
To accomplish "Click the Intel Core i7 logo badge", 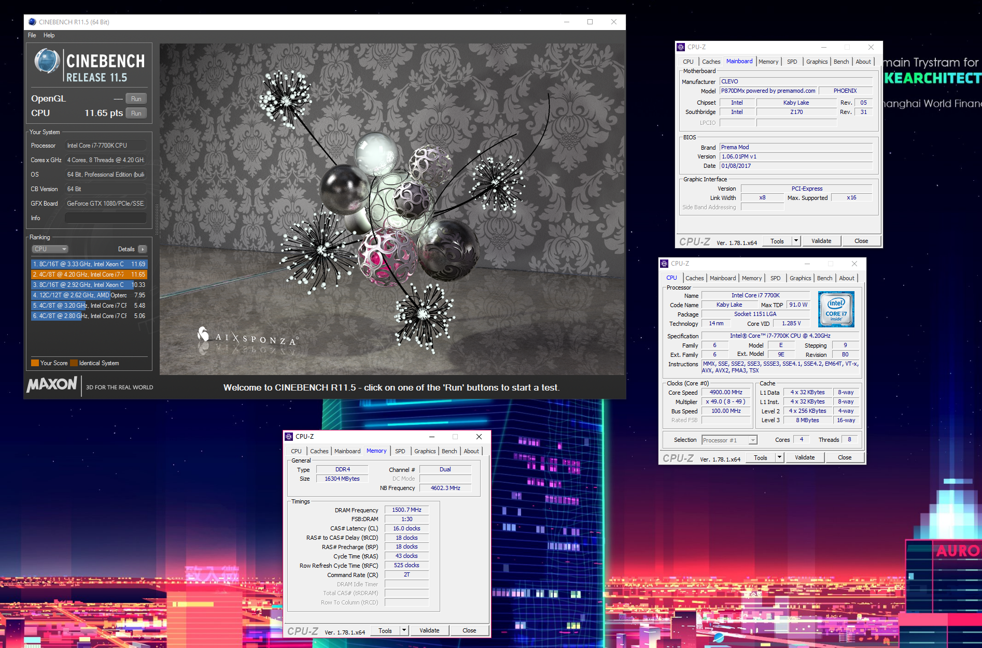I will point(836,309).
